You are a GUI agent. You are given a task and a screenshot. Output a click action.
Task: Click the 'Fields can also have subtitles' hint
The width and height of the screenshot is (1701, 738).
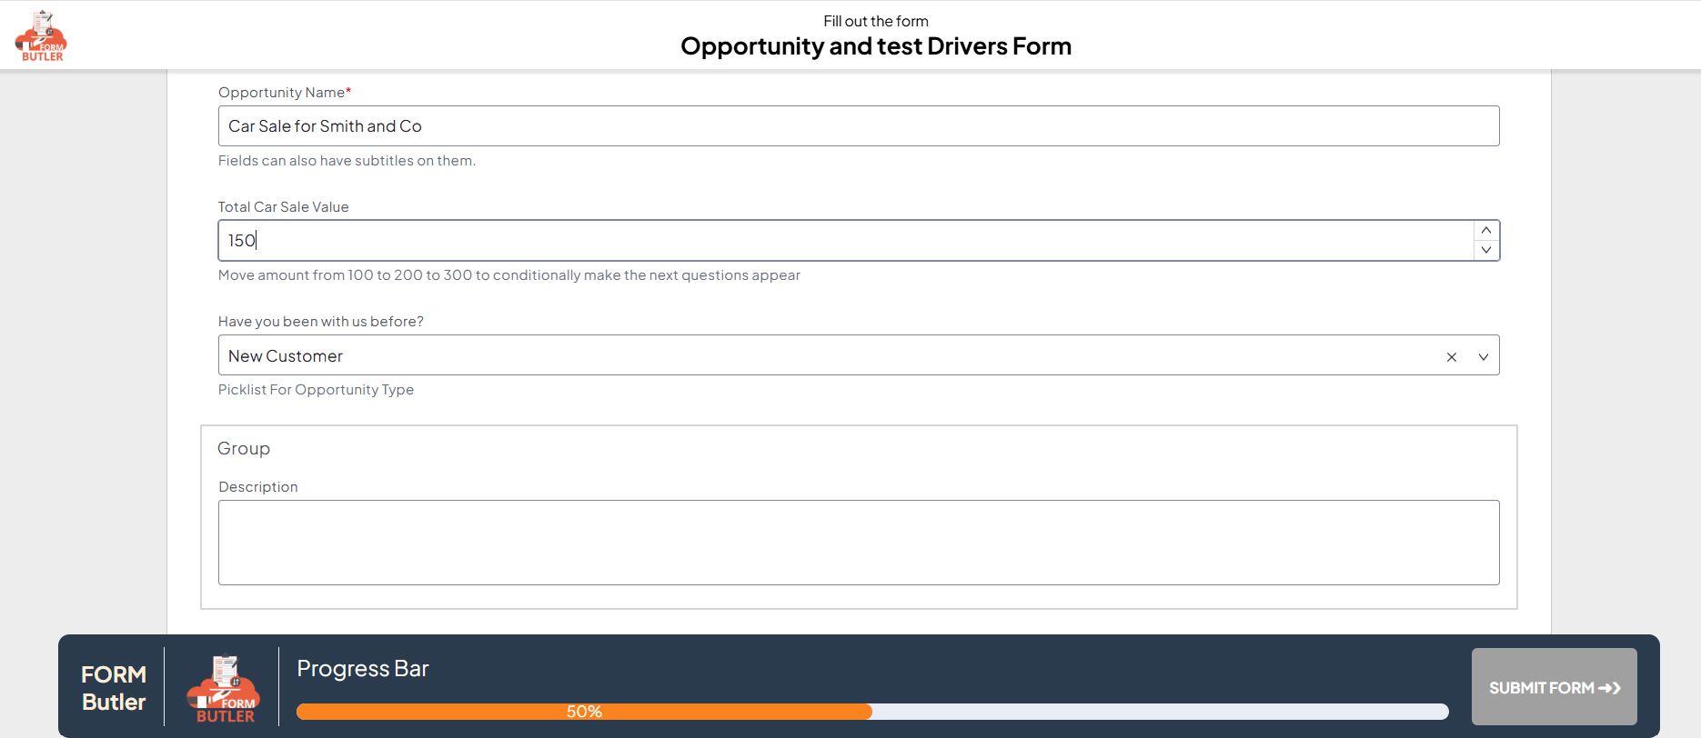(347, 161)
